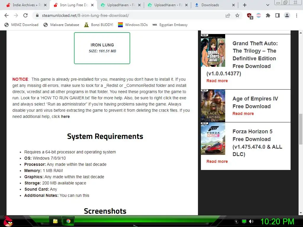This screenshot has width=303, height=227.
Task: Click Read more under Grand Theft Auto
Action: tap(217, 81)
